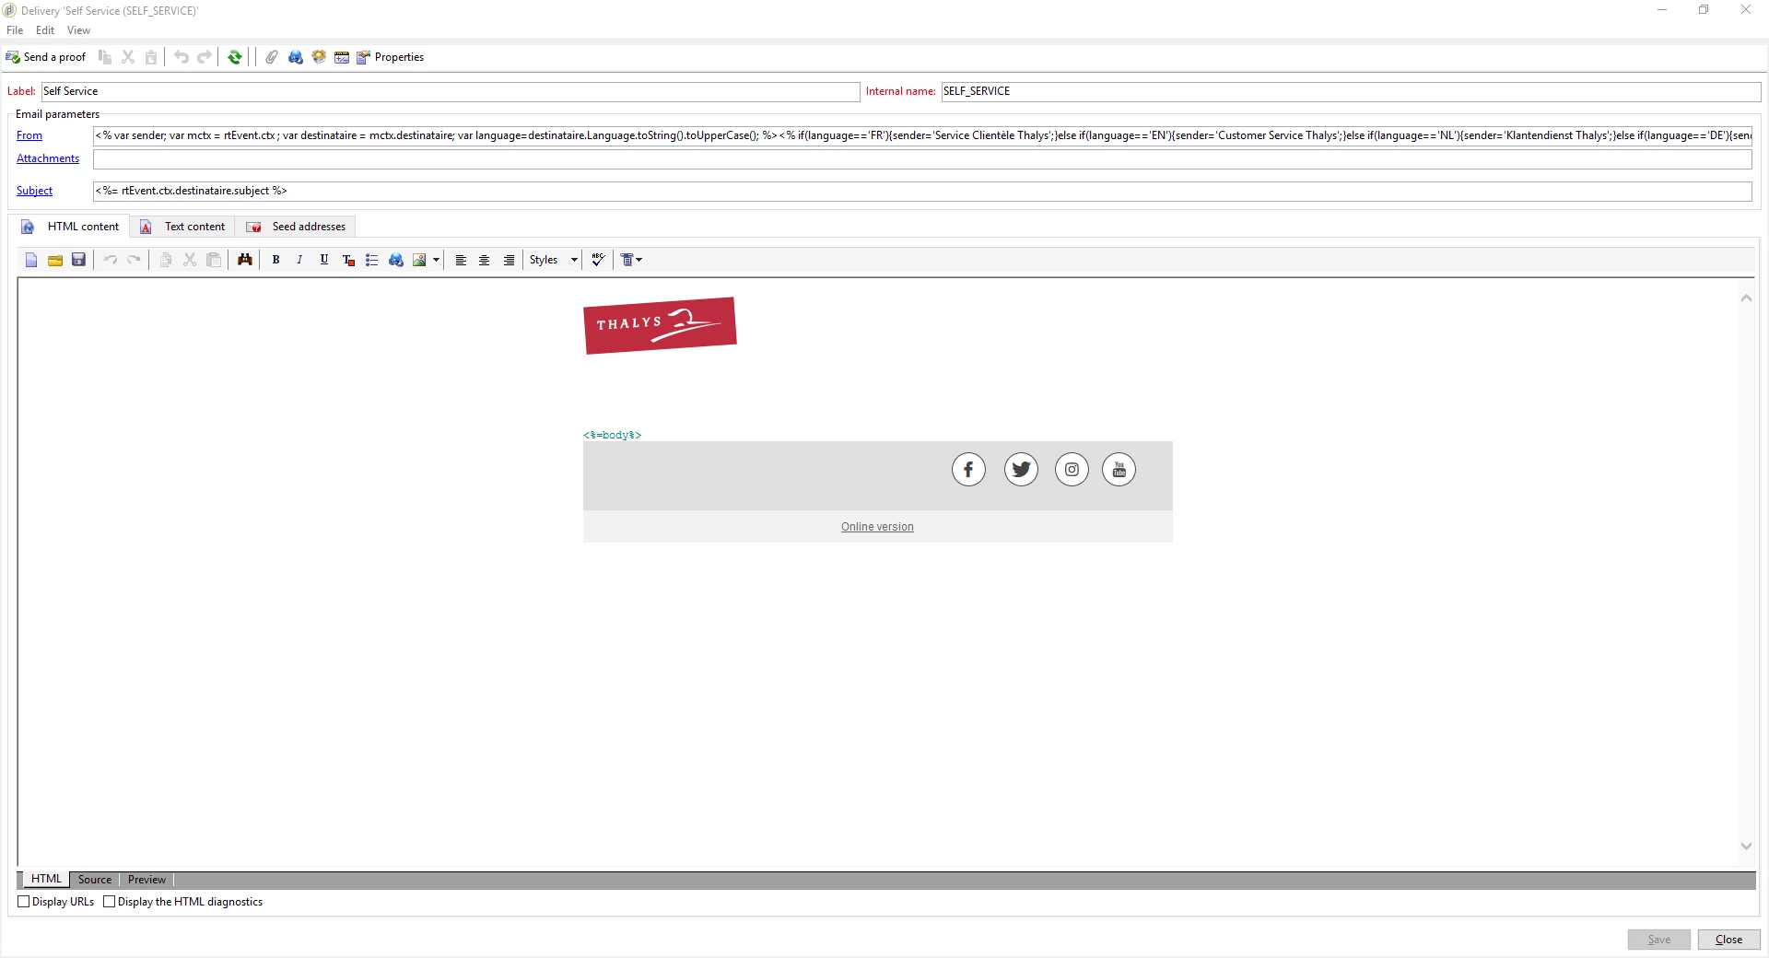The height and width of the screenshot is (958, 1769).
Task: Click the From script input field
Action: pyautogui.click(x=922, y=135)
